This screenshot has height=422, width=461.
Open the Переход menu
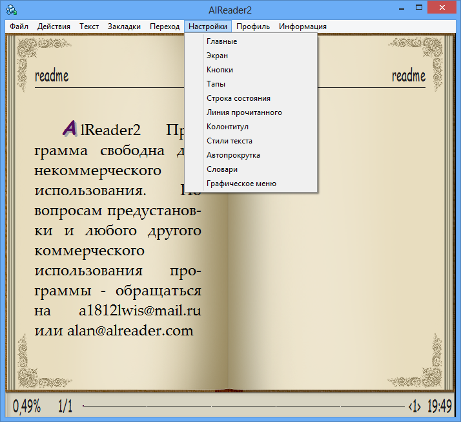click(165, 26)
